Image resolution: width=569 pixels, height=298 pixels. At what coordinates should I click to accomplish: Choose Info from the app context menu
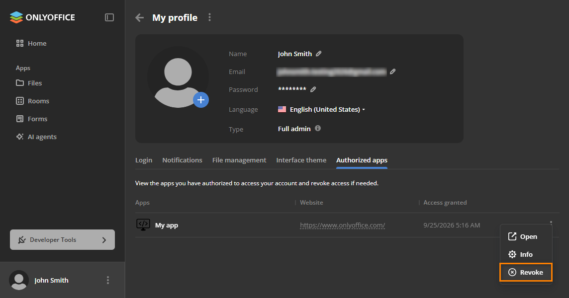point(526,254)
